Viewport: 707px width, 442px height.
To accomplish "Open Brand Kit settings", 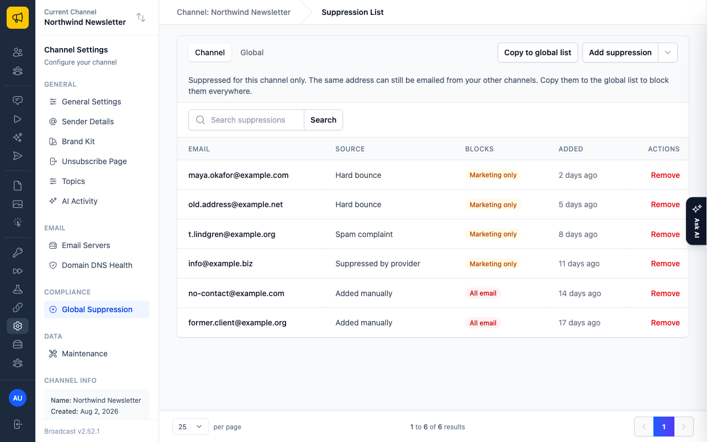I will pyautogui.click(x=97, y=141).
